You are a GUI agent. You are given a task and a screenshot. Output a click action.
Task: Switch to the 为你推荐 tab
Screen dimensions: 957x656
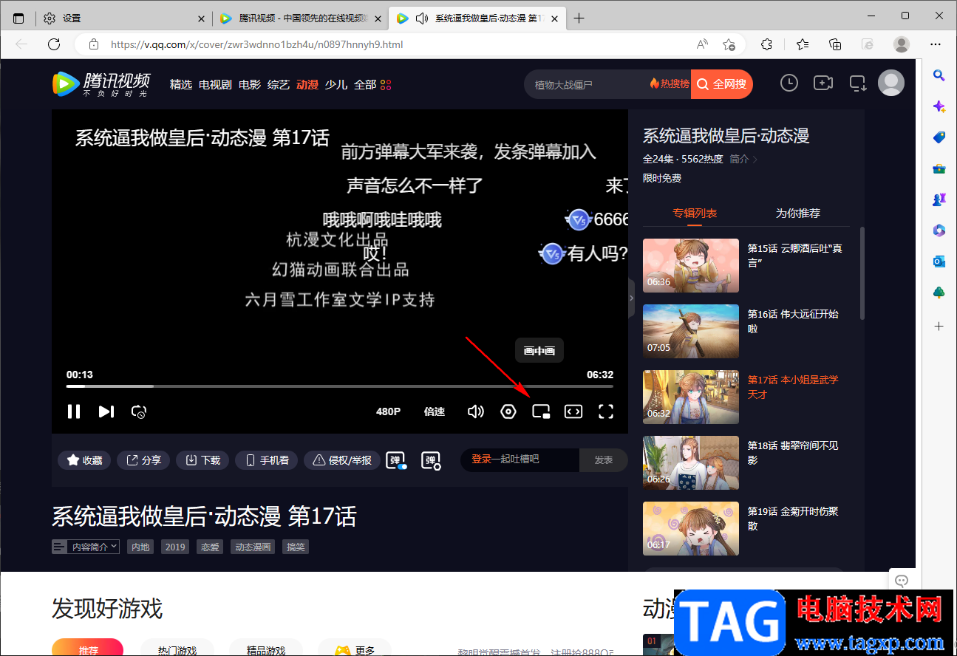[x=798, y=213]
